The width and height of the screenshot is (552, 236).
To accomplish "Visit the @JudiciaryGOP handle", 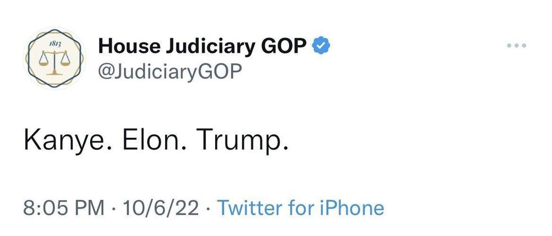I will [x=173, y=71].
